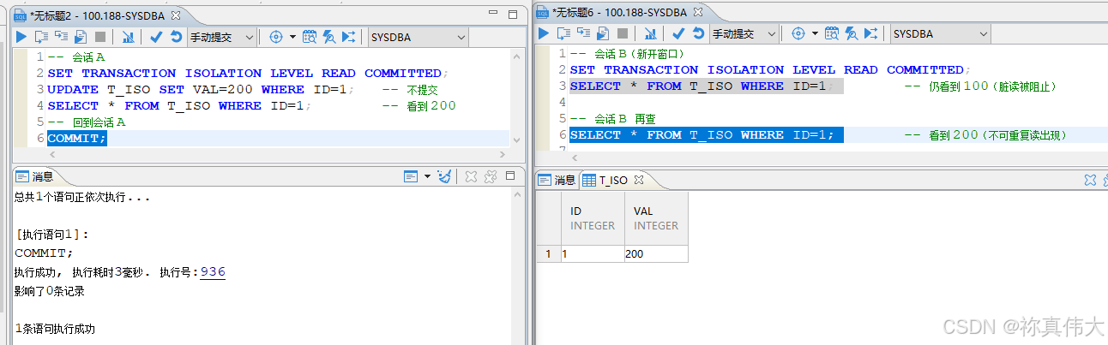Click the horizontal scrollbar under the 无标题2 editor
The image size is (1108, 345).
[280, 155]
